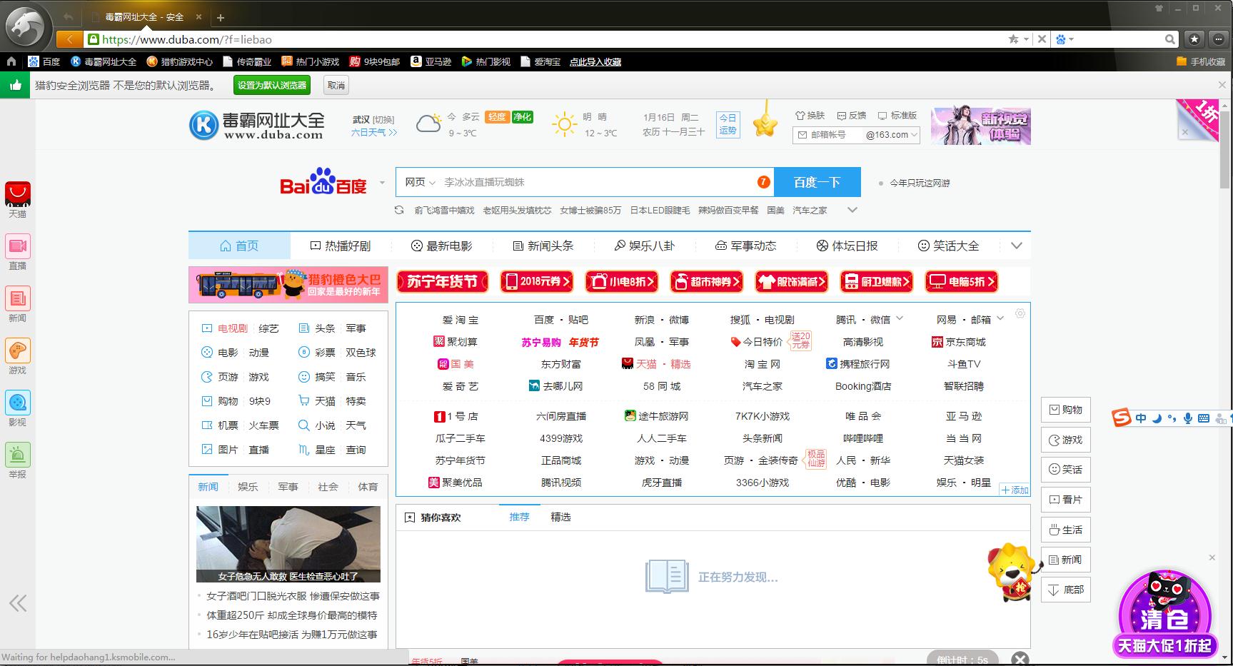Click the browser home icon in bookmarks bar
This screenshot has width=1233, height=666.
[11, 62]
